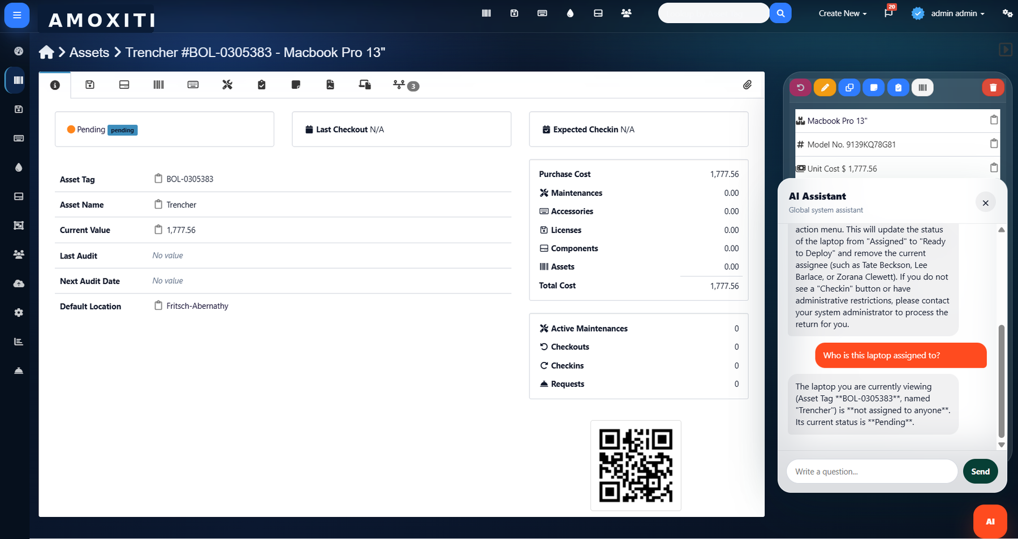Click the blue search magnifier button
The height and width of the screenshot is (539, 1018).
click(x=780, y=13)
